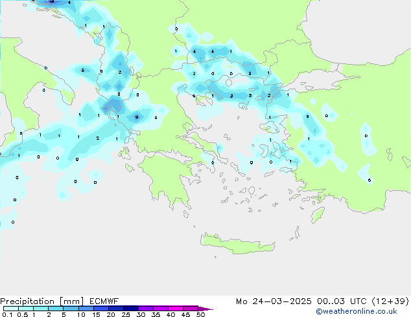Image resolution: width=411 pixels, height=317 pixels.
Task: Click the above-50 arrow tip of legend
Action: (x=205, y=309)
